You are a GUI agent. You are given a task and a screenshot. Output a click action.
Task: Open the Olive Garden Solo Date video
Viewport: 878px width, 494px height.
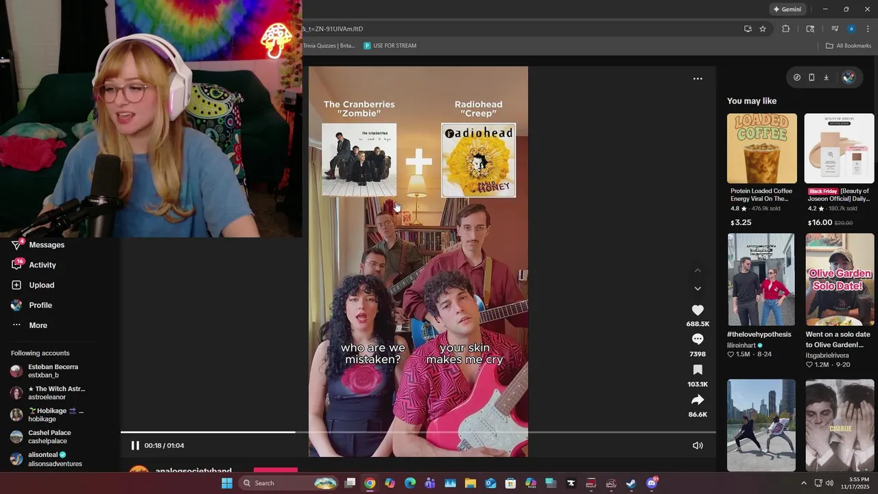tap(840, 279)
